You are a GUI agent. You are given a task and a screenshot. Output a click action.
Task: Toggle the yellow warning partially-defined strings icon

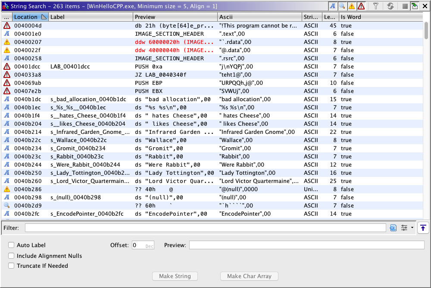click(x=352, y=6)
